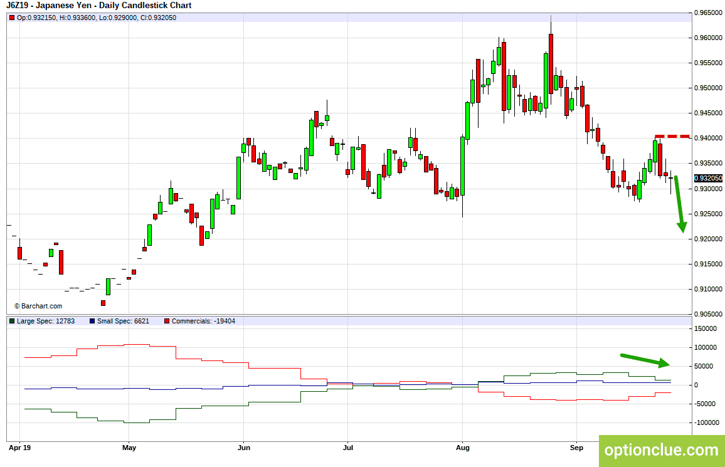This screenshot has height=467, width=725.
Task: Click the chart title J6Z19 Japanese Yen
Action: coord(99,6)
